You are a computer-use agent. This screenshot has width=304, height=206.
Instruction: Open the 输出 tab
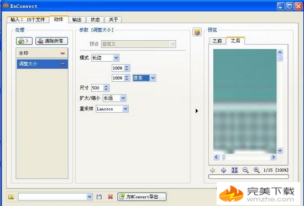coord(77,19)
